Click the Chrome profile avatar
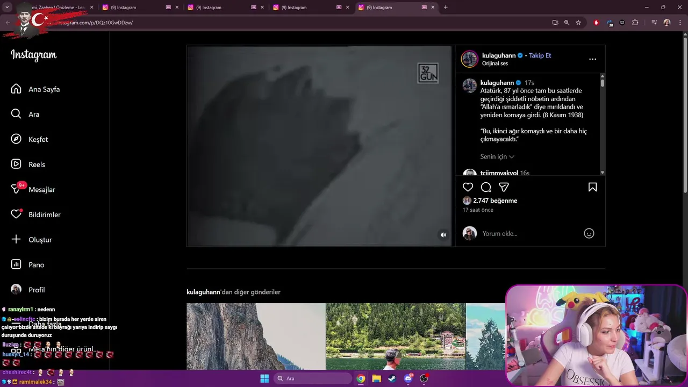This screenshot has height=387, width=688. (x=667, y=23)
